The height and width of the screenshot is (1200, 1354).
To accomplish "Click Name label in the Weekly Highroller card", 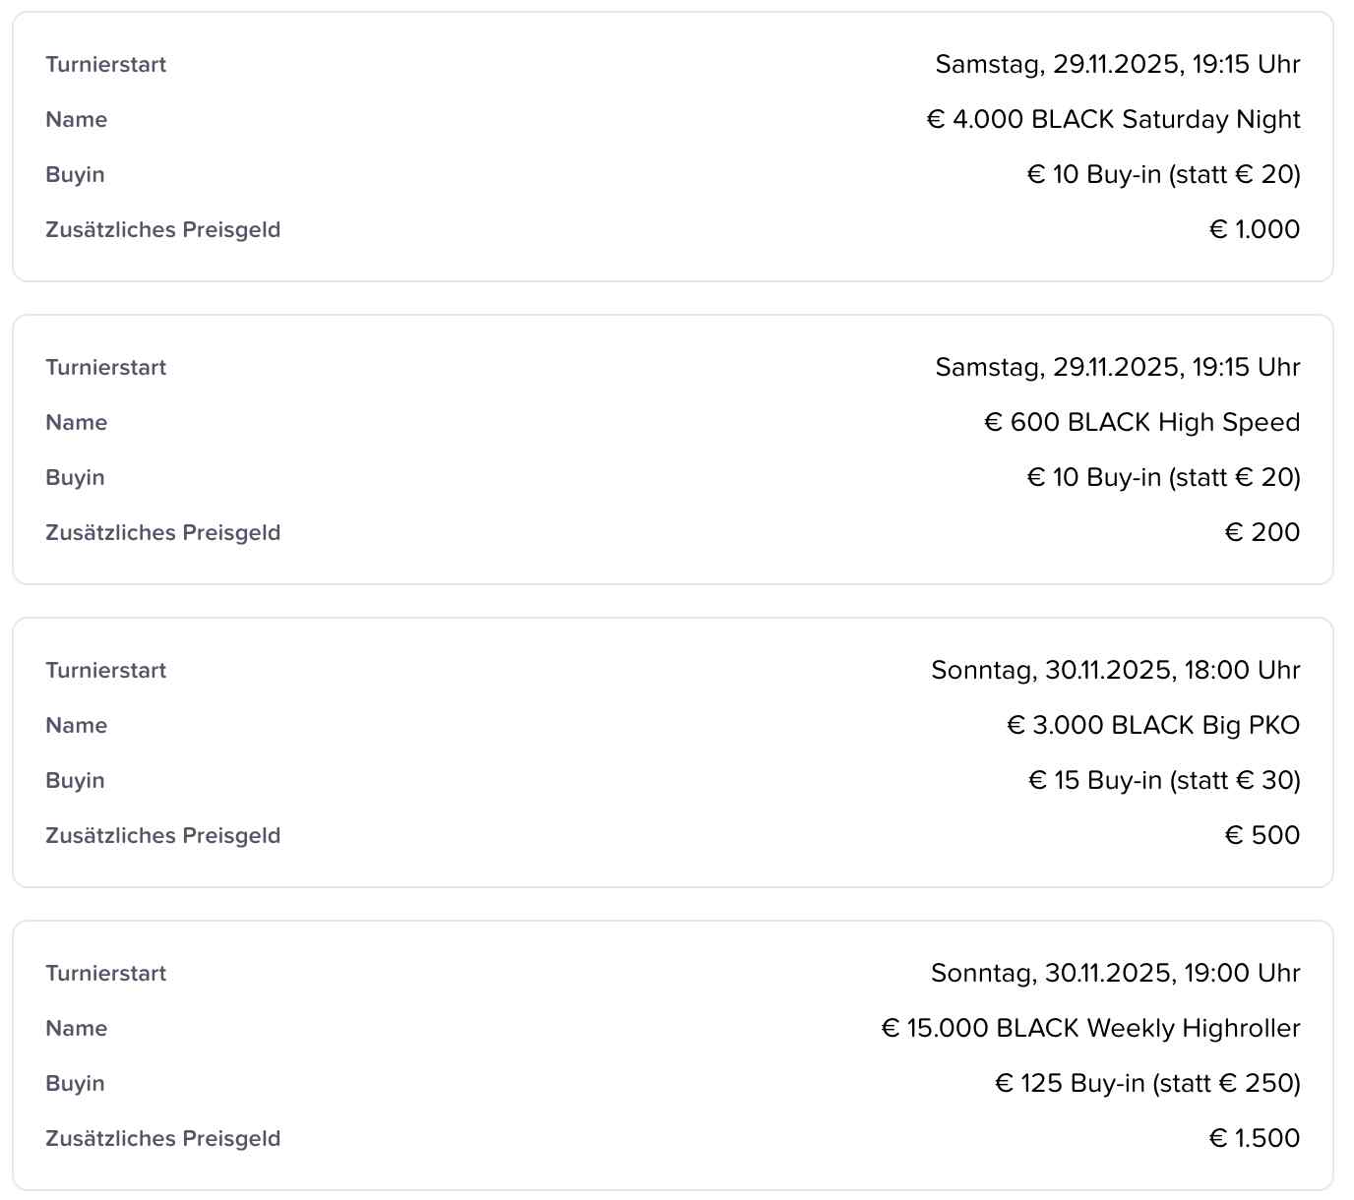I will 77,1028.
